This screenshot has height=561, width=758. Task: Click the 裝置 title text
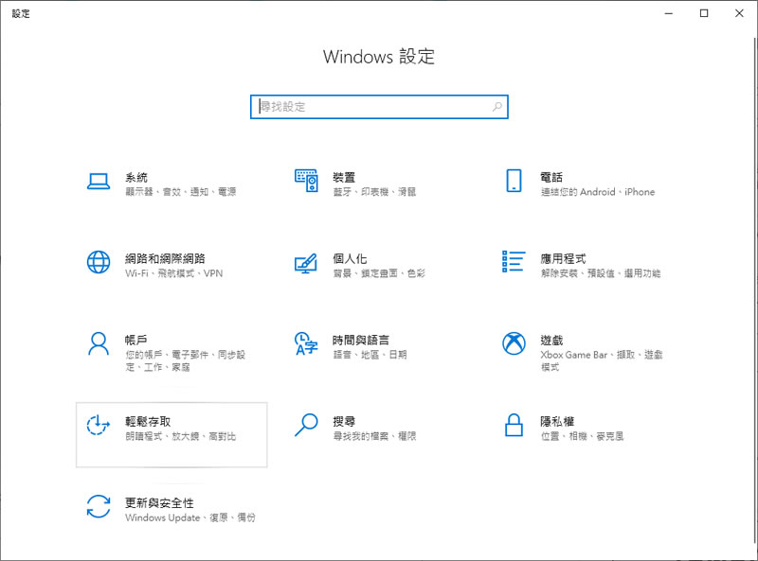click(344, 177)
